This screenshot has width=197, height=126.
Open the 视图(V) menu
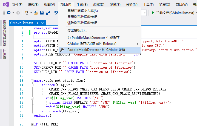[49, 5]
